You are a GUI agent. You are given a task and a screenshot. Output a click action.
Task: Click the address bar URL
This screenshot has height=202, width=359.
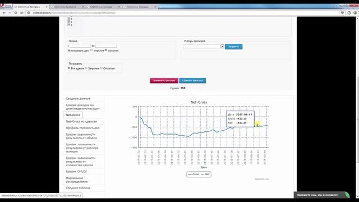tap(74, 13)
